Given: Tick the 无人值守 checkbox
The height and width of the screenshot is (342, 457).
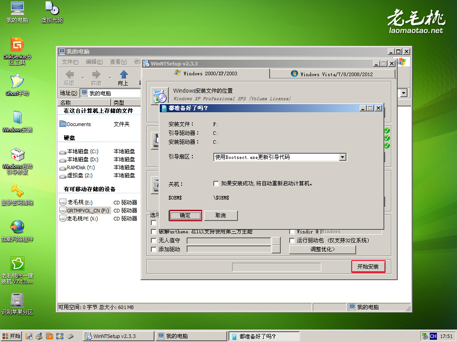Looking at the screenshot, I should click(x=154, y=240).
